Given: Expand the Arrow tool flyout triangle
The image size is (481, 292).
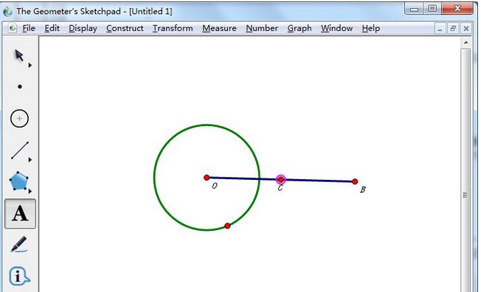Looking at the screenshot, I should coord(30,66).
